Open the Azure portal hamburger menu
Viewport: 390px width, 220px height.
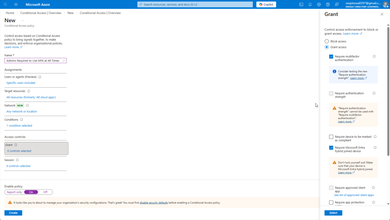(16, 4)
